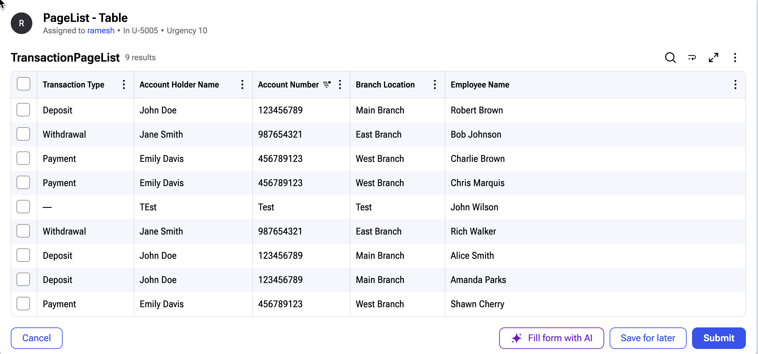Open the referencing arrow icon near search
This screenshot has height=354, width=758.
pyautogui.click(x=692, y=58)
